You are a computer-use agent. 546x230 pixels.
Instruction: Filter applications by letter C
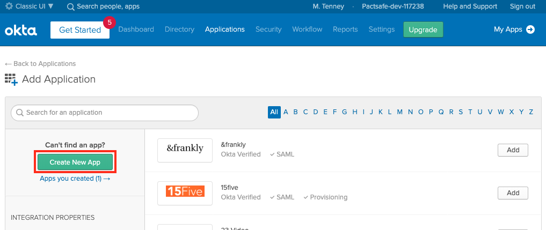[305, 112]
